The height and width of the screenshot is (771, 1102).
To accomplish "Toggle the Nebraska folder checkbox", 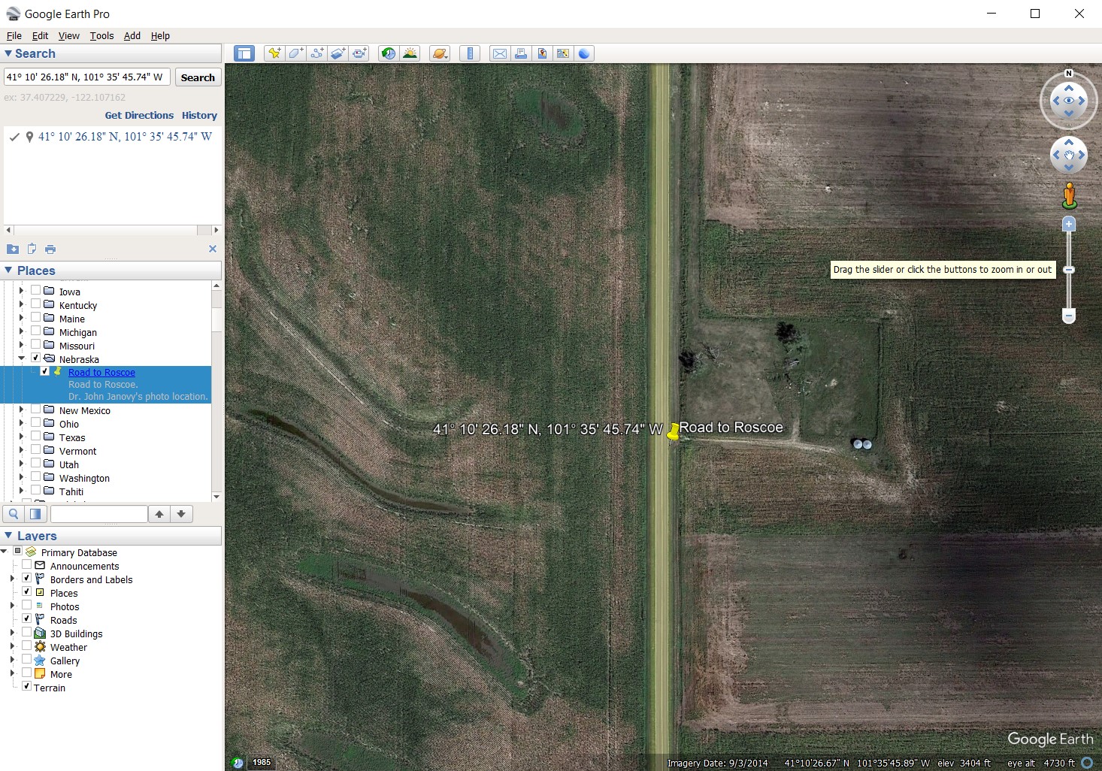I will coord(35,358).
